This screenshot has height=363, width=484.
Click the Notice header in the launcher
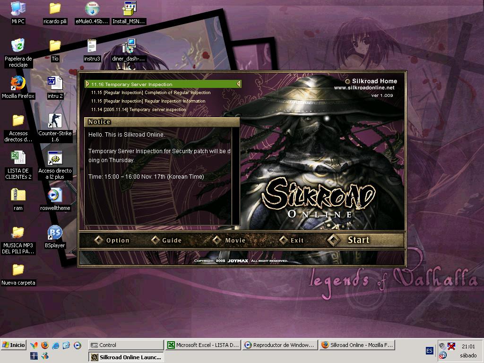coord(162,122)
